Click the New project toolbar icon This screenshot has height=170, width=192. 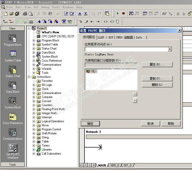pos(5,14)
